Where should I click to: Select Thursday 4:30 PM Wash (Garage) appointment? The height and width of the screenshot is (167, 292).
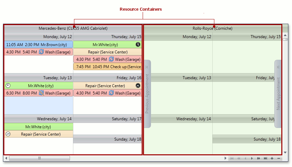107,59
